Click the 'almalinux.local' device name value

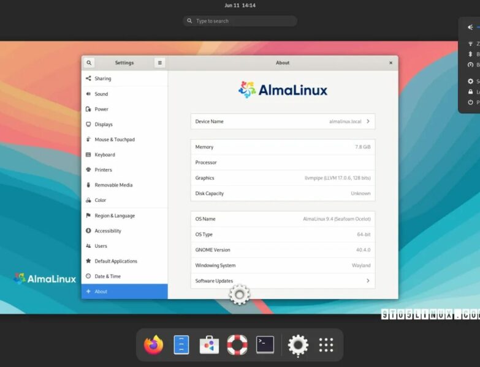[345, 122]
